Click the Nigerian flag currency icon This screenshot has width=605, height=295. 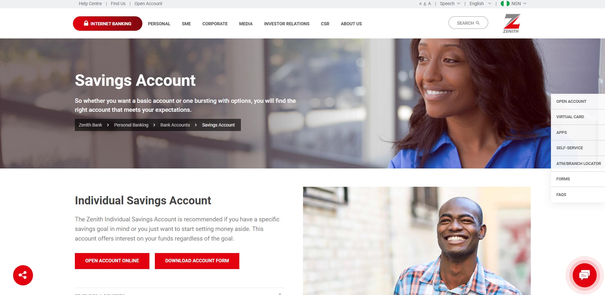[505, 4]
